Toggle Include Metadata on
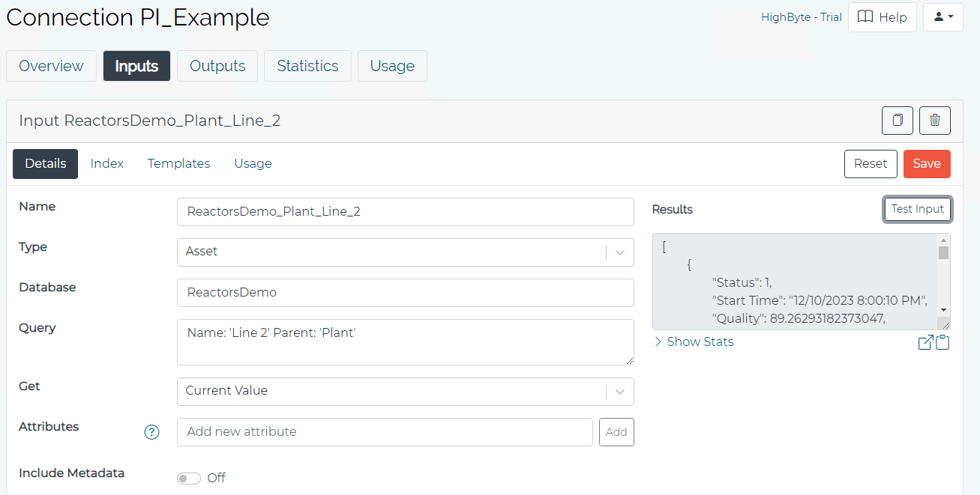This screenshot has width=980, height=495. click(x=188, y=477)
